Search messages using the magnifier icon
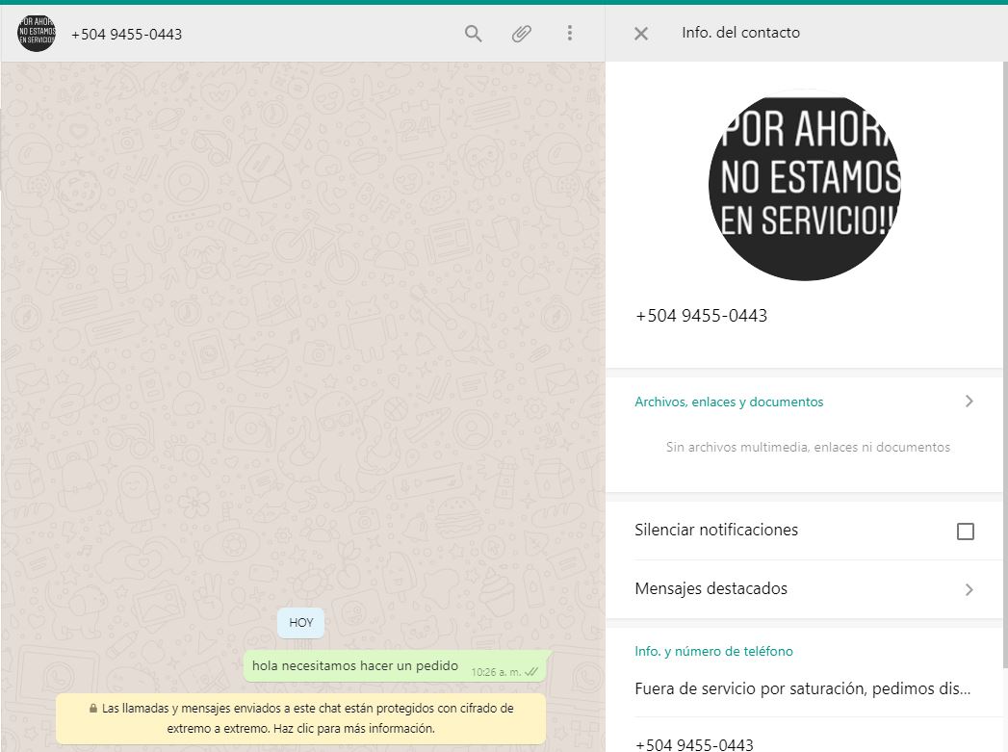1008x752 pixels. [x=473, y=34]
